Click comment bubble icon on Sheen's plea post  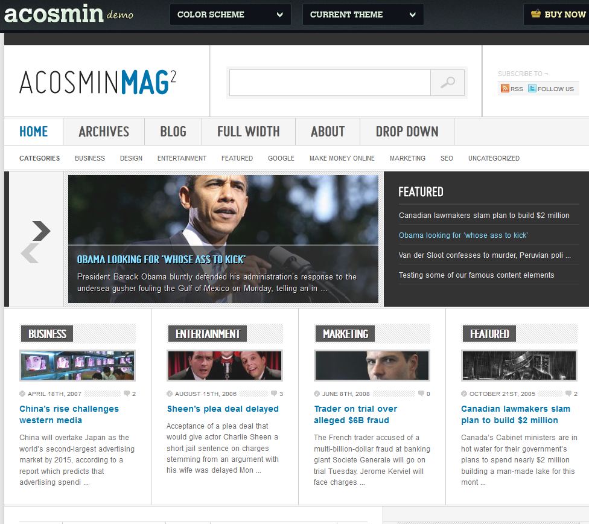[x=274, y=394]
